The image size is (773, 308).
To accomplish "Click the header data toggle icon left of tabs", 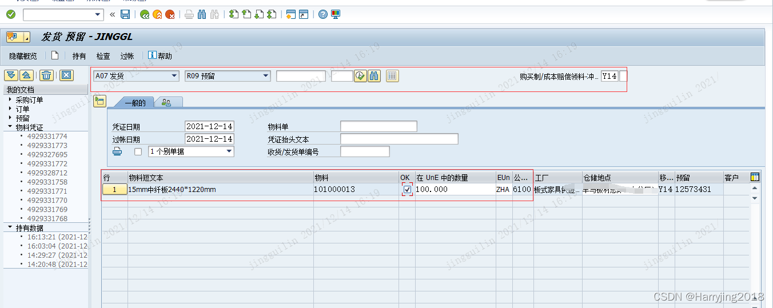I will (x=100, y=101).
